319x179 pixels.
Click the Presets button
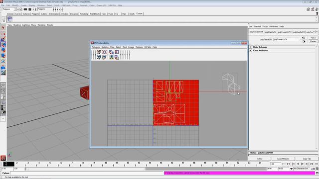click(x=313, y=41)
